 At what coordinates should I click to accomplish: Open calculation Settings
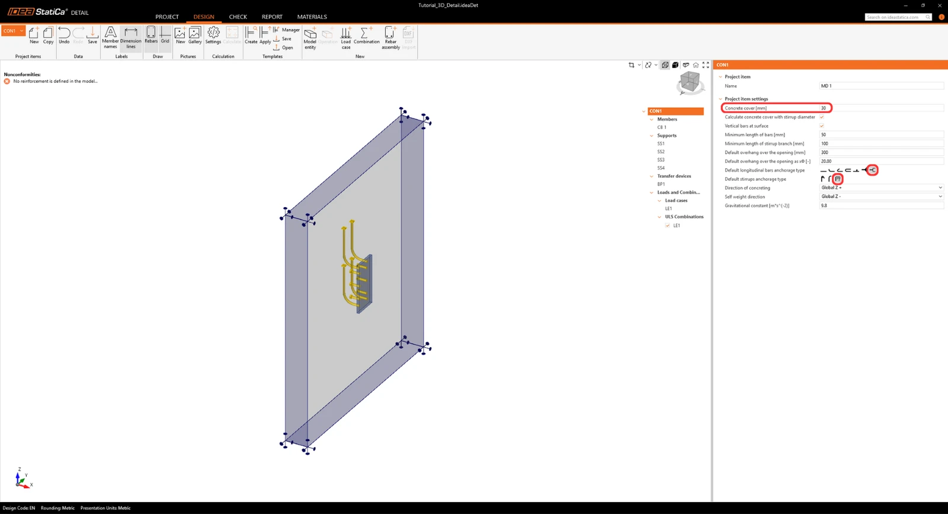pos(213,36)
